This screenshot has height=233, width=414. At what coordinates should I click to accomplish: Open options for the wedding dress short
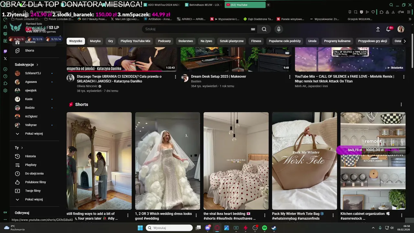(x=196, y=215)
